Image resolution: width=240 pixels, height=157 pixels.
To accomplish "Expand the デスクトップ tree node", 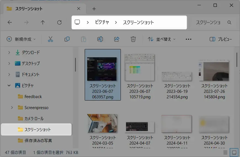I will click(x=9, y=63).
